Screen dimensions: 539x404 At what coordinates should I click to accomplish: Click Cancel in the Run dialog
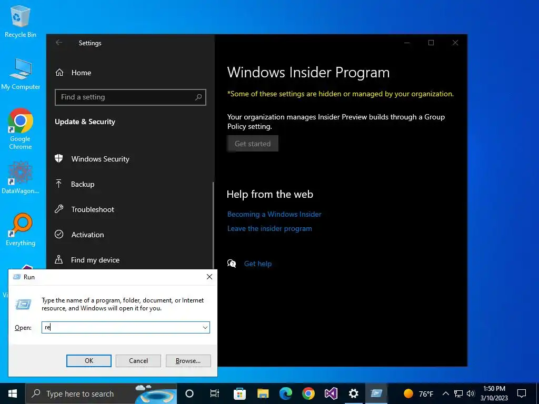coord(138,361)
